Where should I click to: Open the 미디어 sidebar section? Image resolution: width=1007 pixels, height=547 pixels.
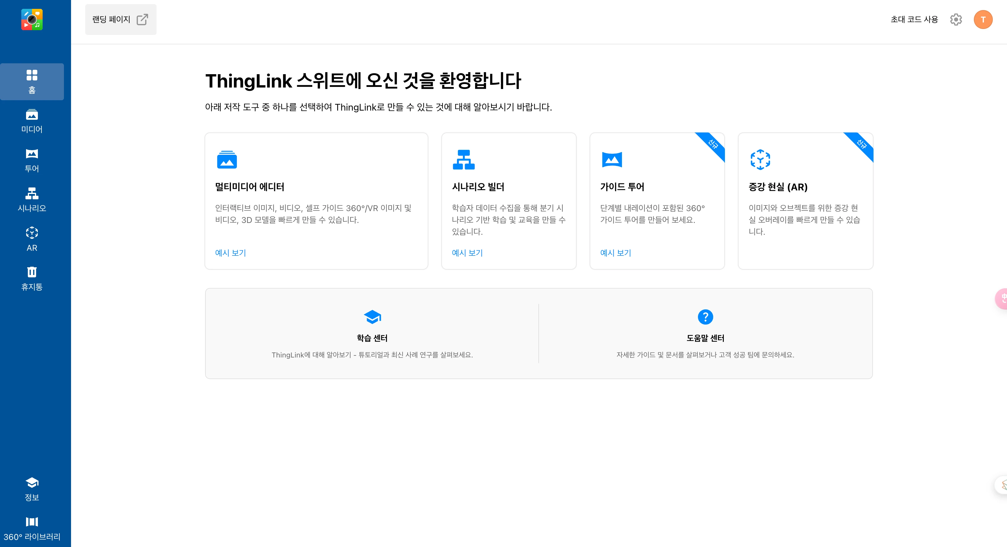pyautogui.click(x=32, y=121)
